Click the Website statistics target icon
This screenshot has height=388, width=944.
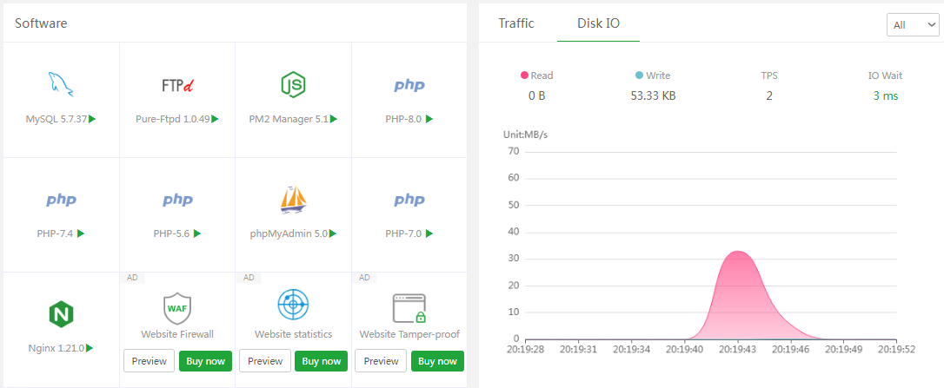293,306
